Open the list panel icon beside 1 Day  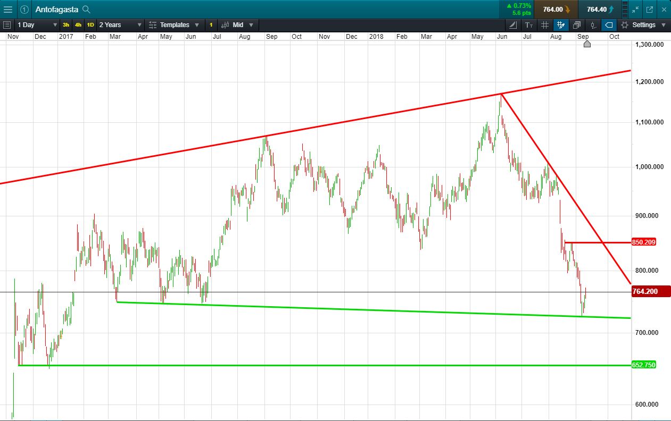[7, 25]
